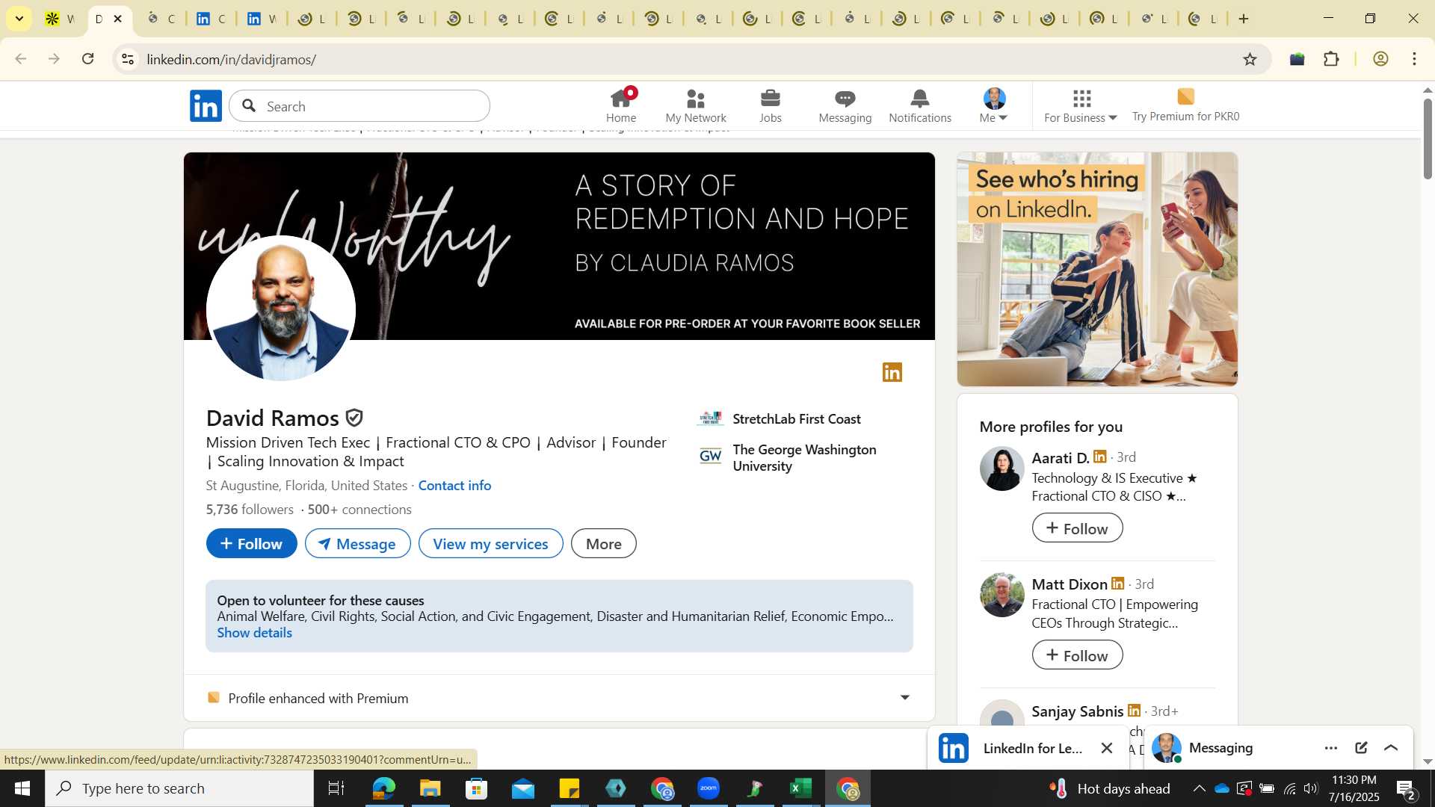Open Aarati D. profile picture

(x=1002, y=469)
